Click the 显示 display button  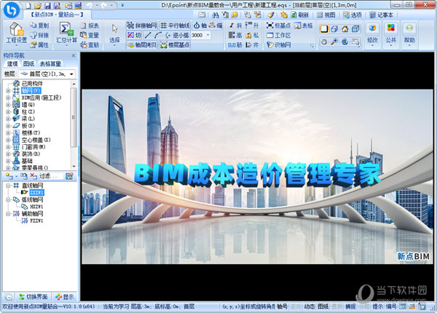click(65, 297)
